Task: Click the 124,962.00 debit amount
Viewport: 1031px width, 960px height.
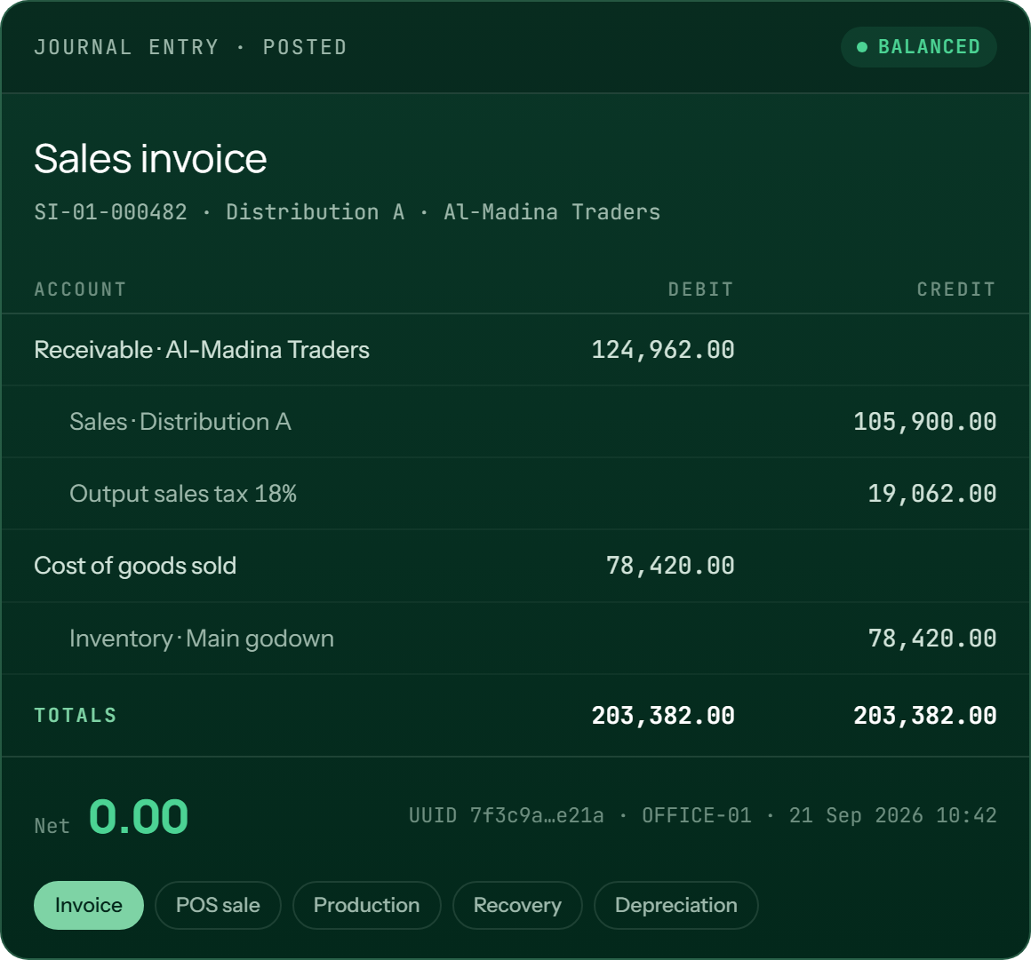Action: pos(663,350)
